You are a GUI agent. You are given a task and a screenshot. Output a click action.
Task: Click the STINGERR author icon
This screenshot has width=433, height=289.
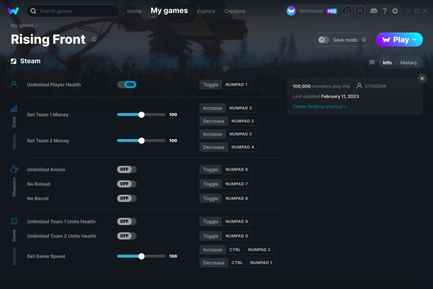359,86
